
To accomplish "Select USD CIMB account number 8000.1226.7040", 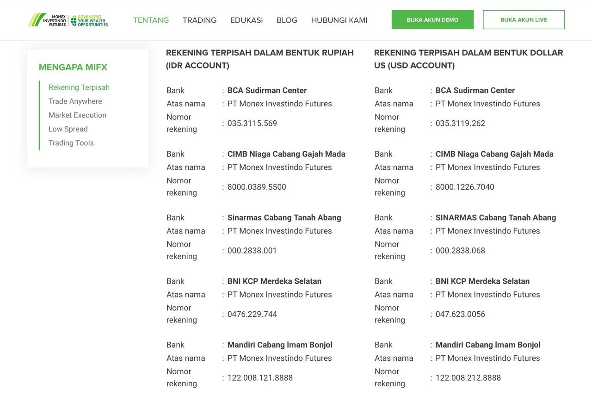I will point(465,187).
